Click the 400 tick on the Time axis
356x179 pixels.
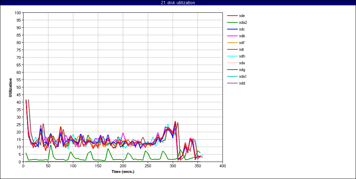tap(222, 166)
